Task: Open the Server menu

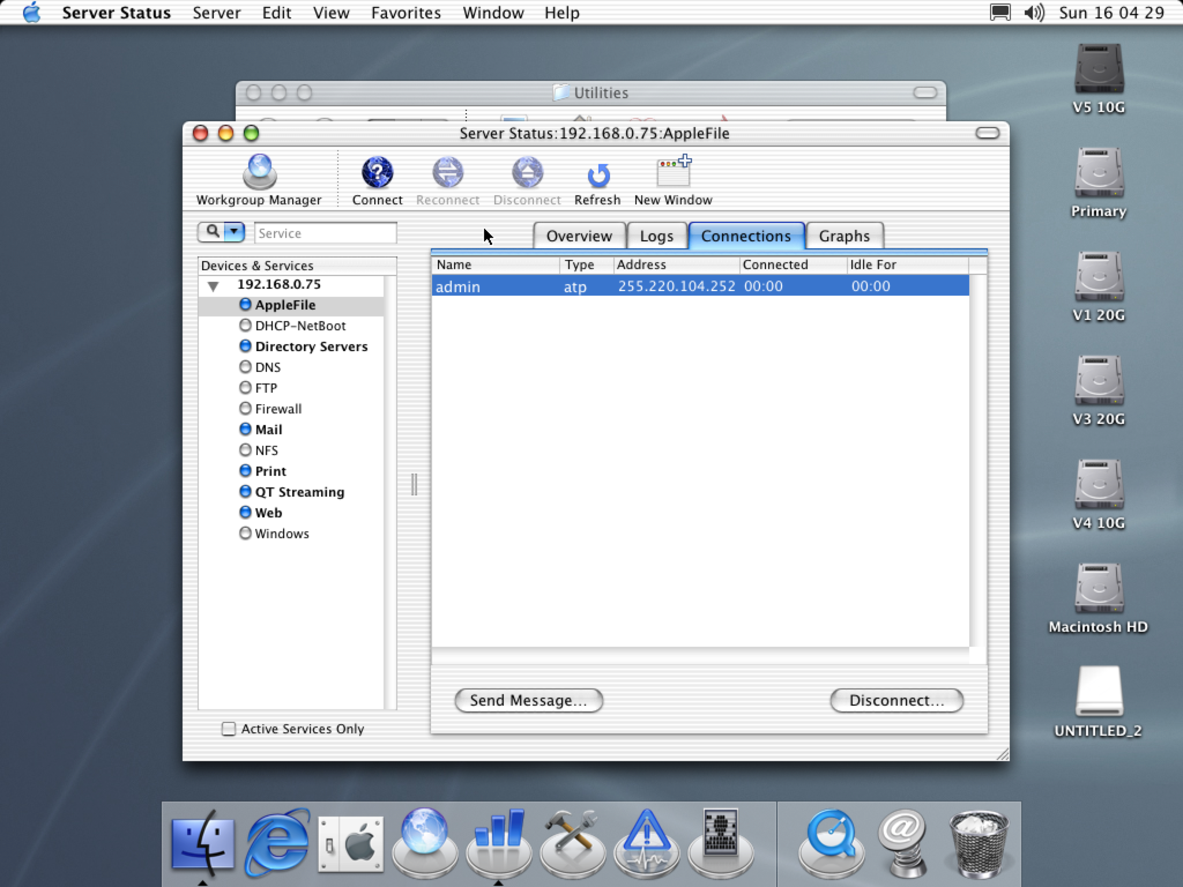Action: [x=217, y=13]
